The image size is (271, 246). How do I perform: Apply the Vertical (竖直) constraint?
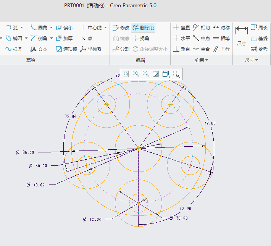click(182, 28)
